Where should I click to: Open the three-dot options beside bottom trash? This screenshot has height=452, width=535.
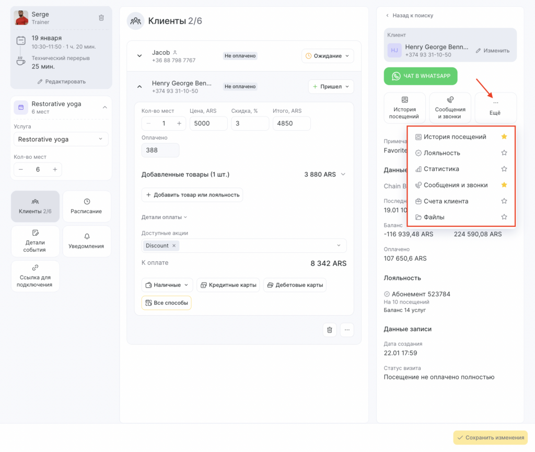pyautogui.click(x=347, y=330)
